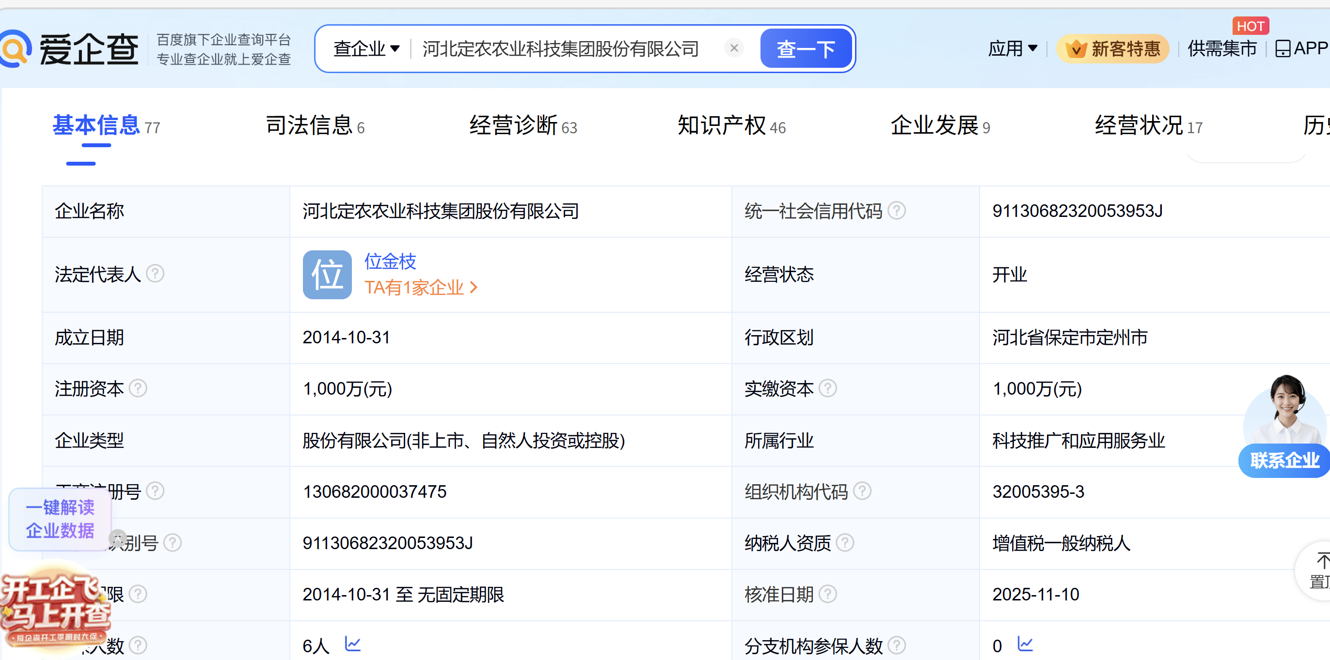
Task: Open the 查企业 search type dropdown
Action: point(366,49)
